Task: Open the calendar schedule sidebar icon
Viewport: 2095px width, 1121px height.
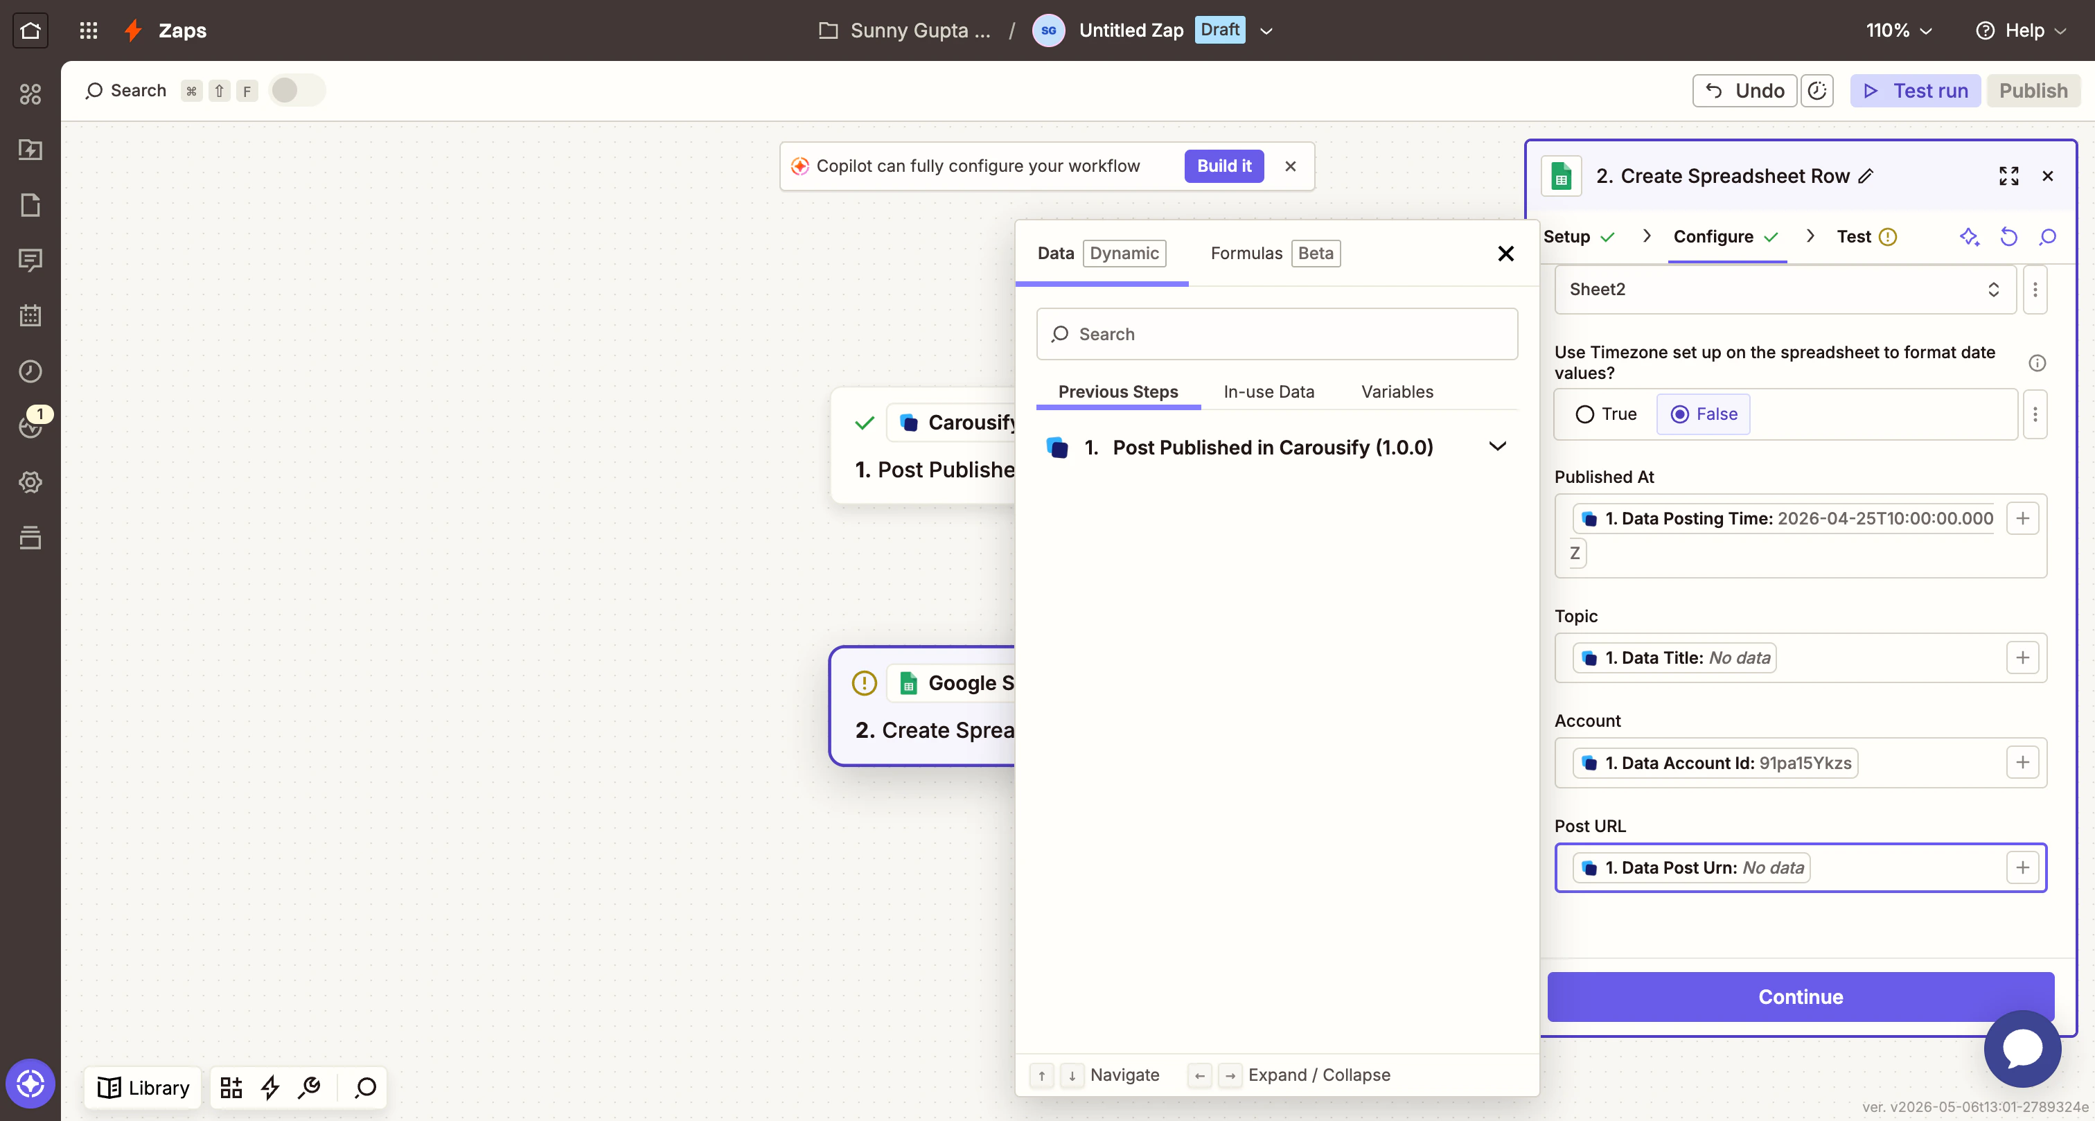Action: [x=30, y=316]
